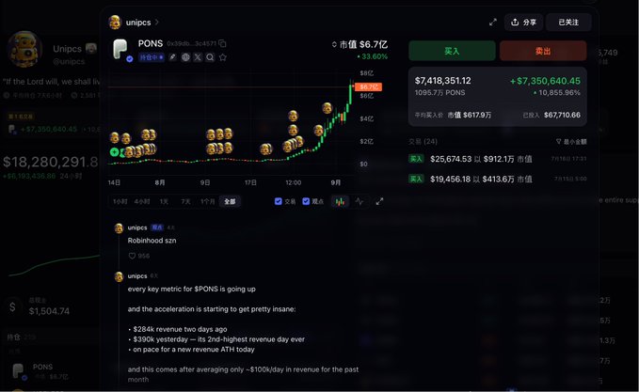Expand the chart to fullscreen icon
The width and height of the screenshot is (639, 392).
click(x=379, y=201)
